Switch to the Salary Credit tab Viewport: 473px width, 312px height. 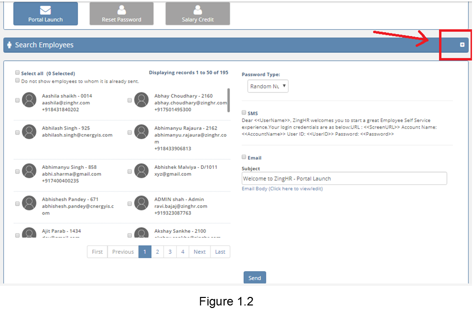(x=197, y=14)
